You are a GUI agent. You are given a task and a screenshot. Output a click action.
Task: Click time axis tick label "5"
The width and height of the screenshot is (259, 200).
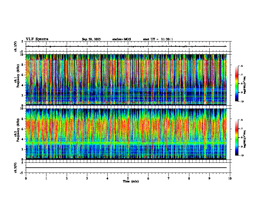(128, 178)
